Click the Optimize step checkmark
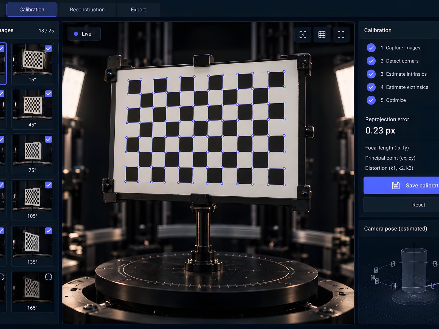439x329 pixels. (x=371, y=100)
